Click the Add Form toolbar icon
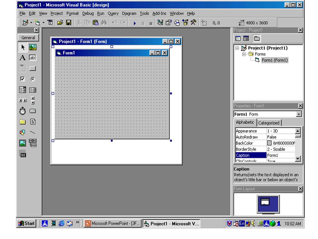The height and width of the screenshot is (239, 318). (x=37, y=23)
